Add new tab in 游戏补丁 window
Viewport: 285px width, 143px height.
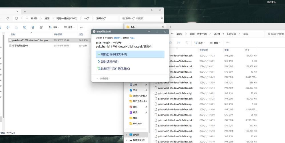coord(25,11)
